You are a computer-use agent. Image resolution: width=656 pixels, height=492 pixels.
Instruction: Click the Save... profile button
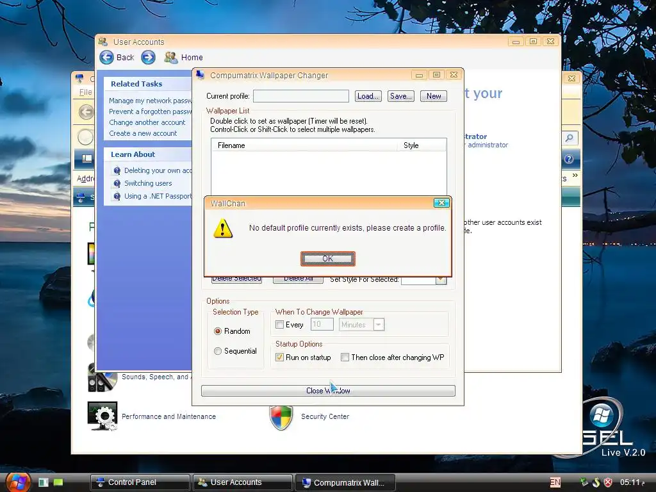click(x=400, y=96)
